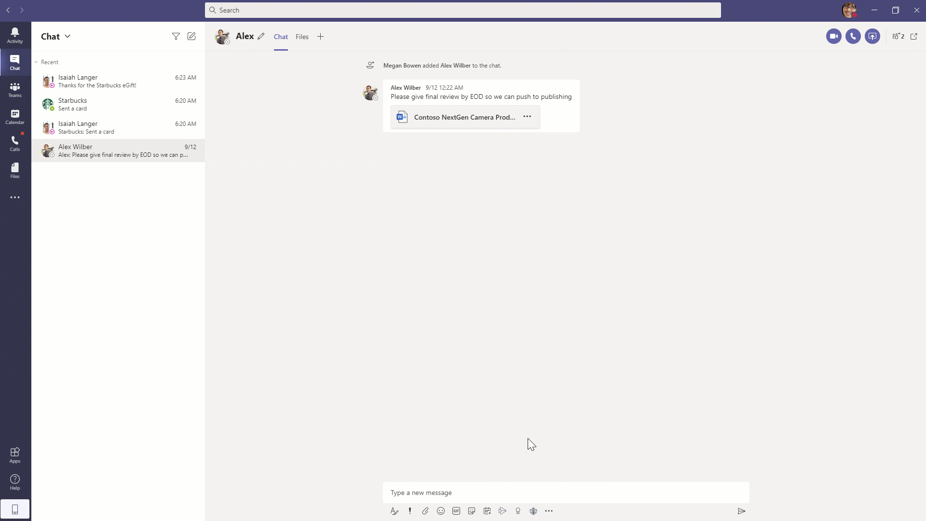The width and height of the screenshot is (926, 521).
Task: Send a praise badge
Action: [518, 511]
